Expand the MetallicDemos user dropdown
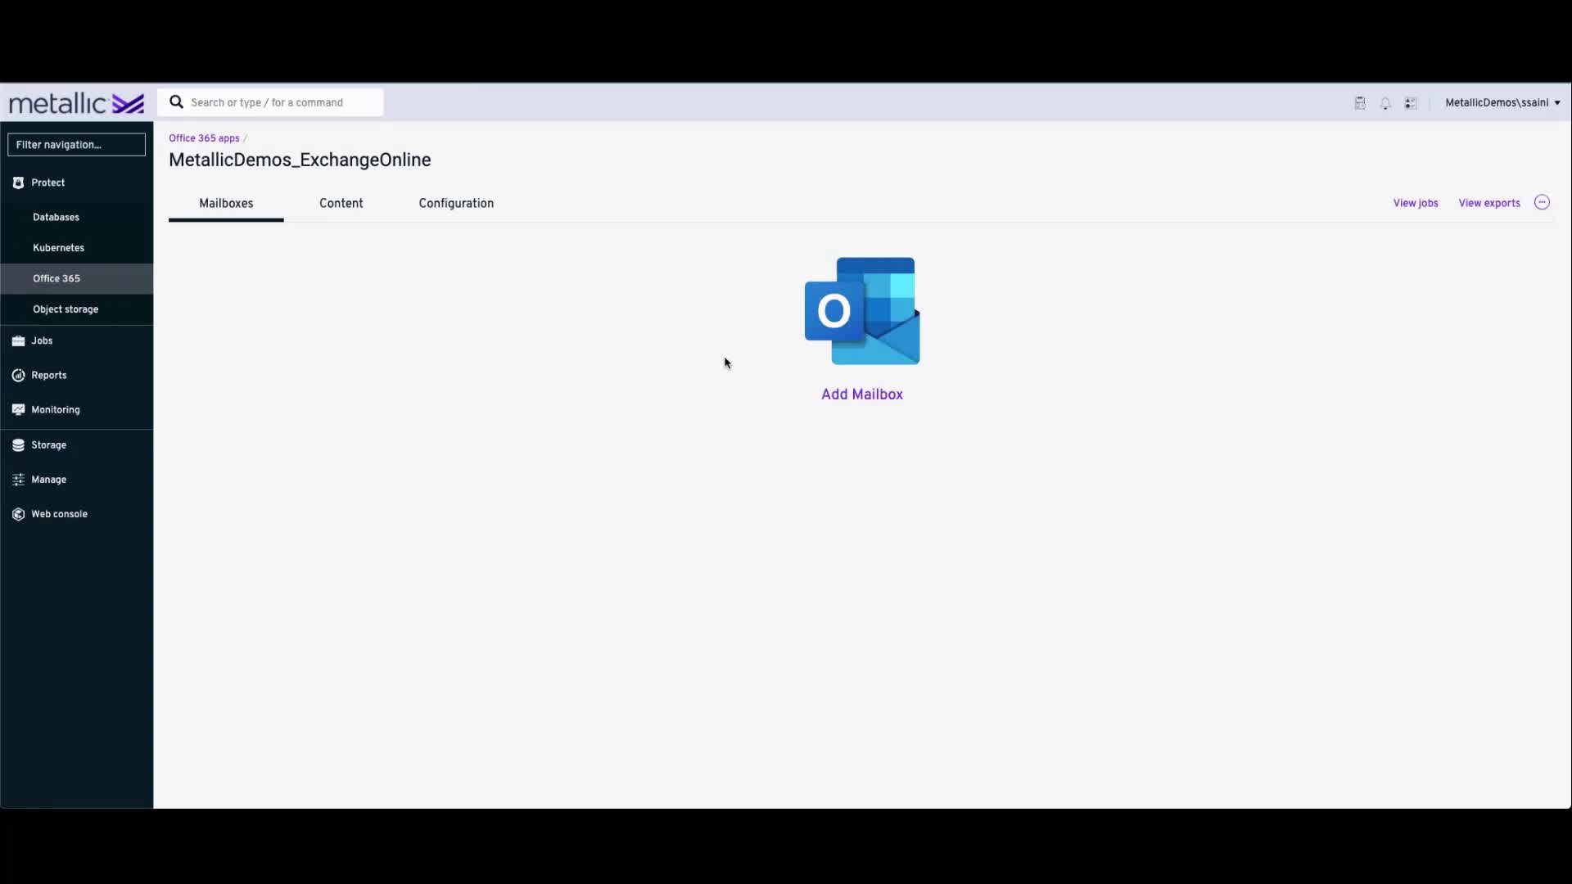The width and height of the screenshot is (1572, 884). 1555,101
